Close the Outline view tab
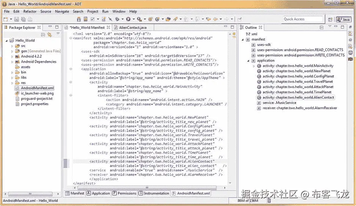This screenshot has height=206, width=356. point(260,27)
